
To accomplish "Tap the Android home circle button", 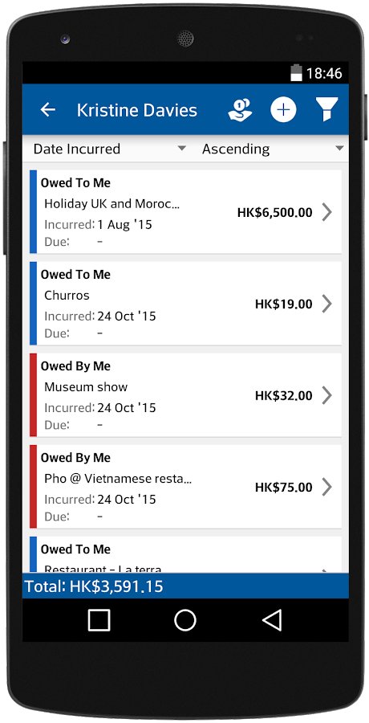I will pos(185,620).
